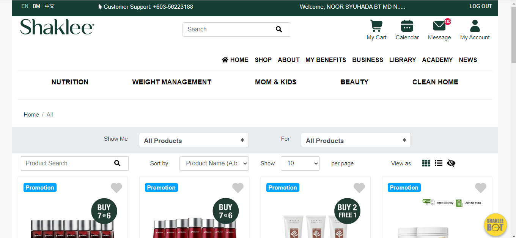Open the Calendar icon
This screenshot has height=238, width=516.
pyautogui.click(x=407, y=26)
